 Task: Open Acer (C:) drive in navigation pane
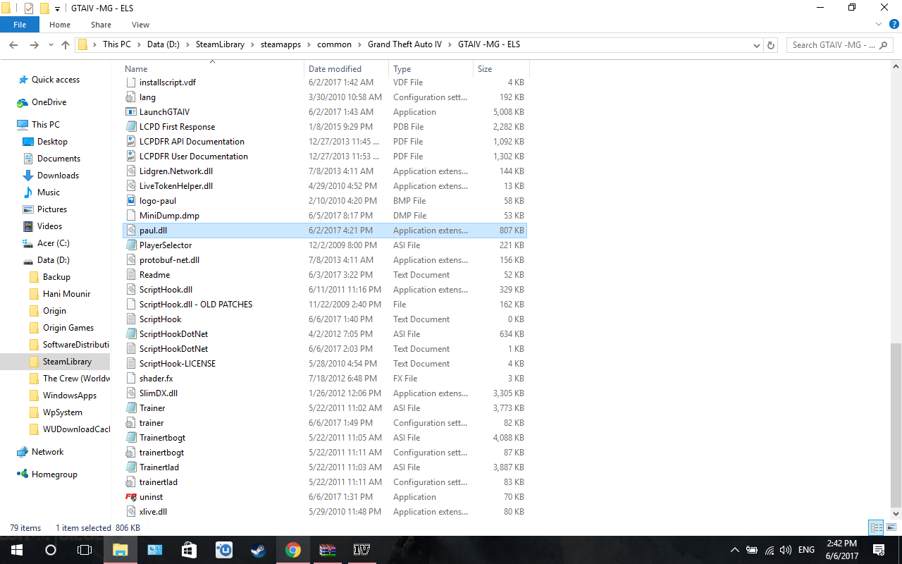pyautogui.click(x=54, y=243)
